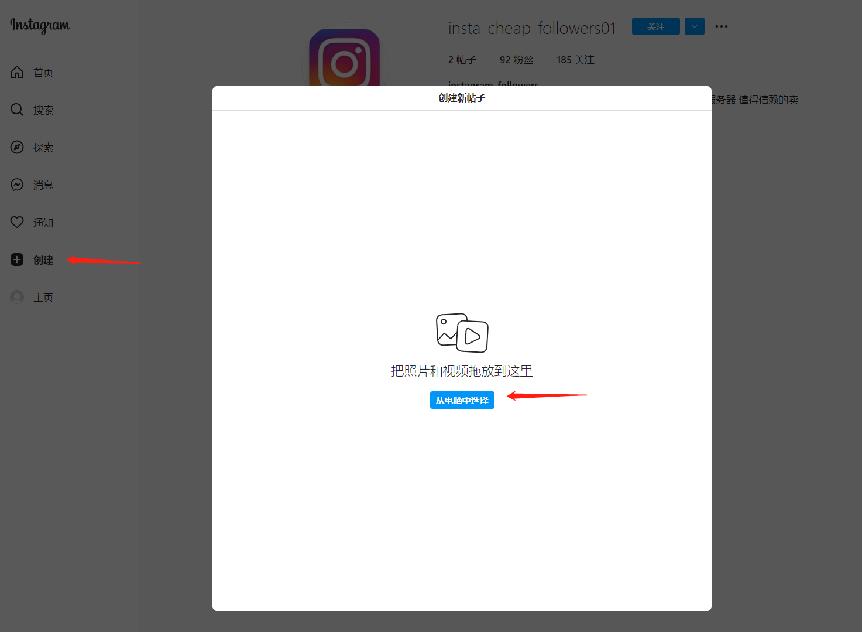Click the Instagram wordmark logo
This screenshot has width=862, height=632.
click(40, 25)
